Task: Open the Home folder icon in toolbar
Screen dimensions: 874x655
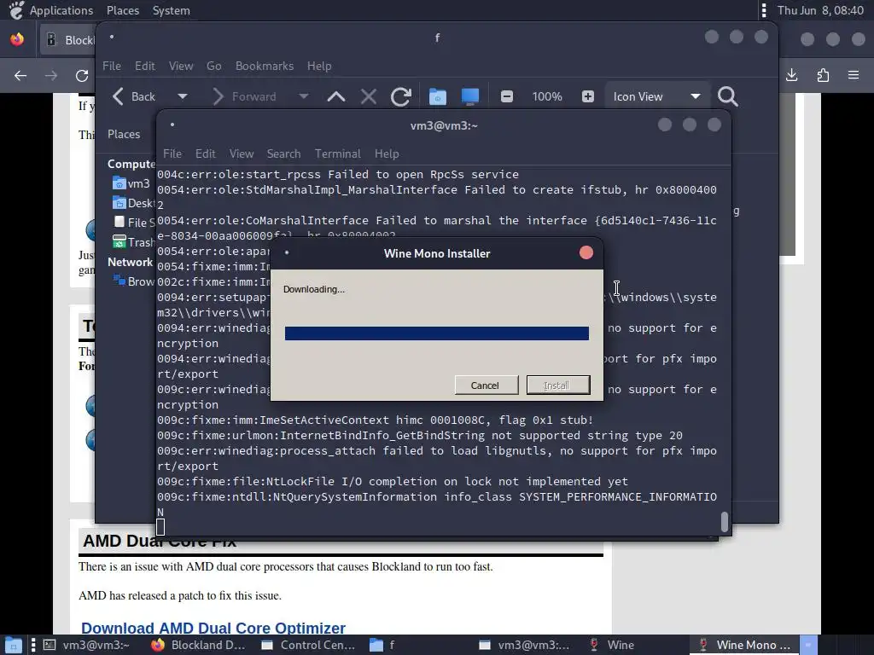Action: [x=438, y=97]
